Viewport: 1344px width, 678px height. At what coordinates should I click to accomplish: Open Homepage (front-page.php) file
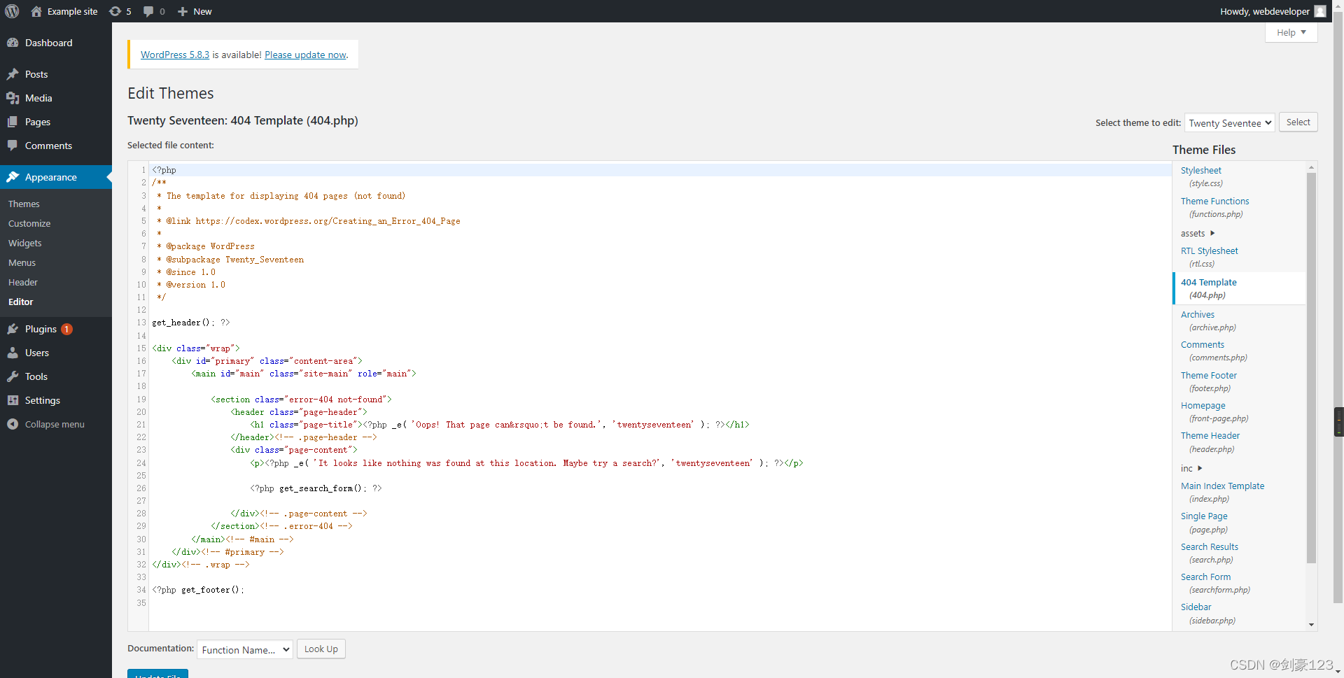[1214, 411]
